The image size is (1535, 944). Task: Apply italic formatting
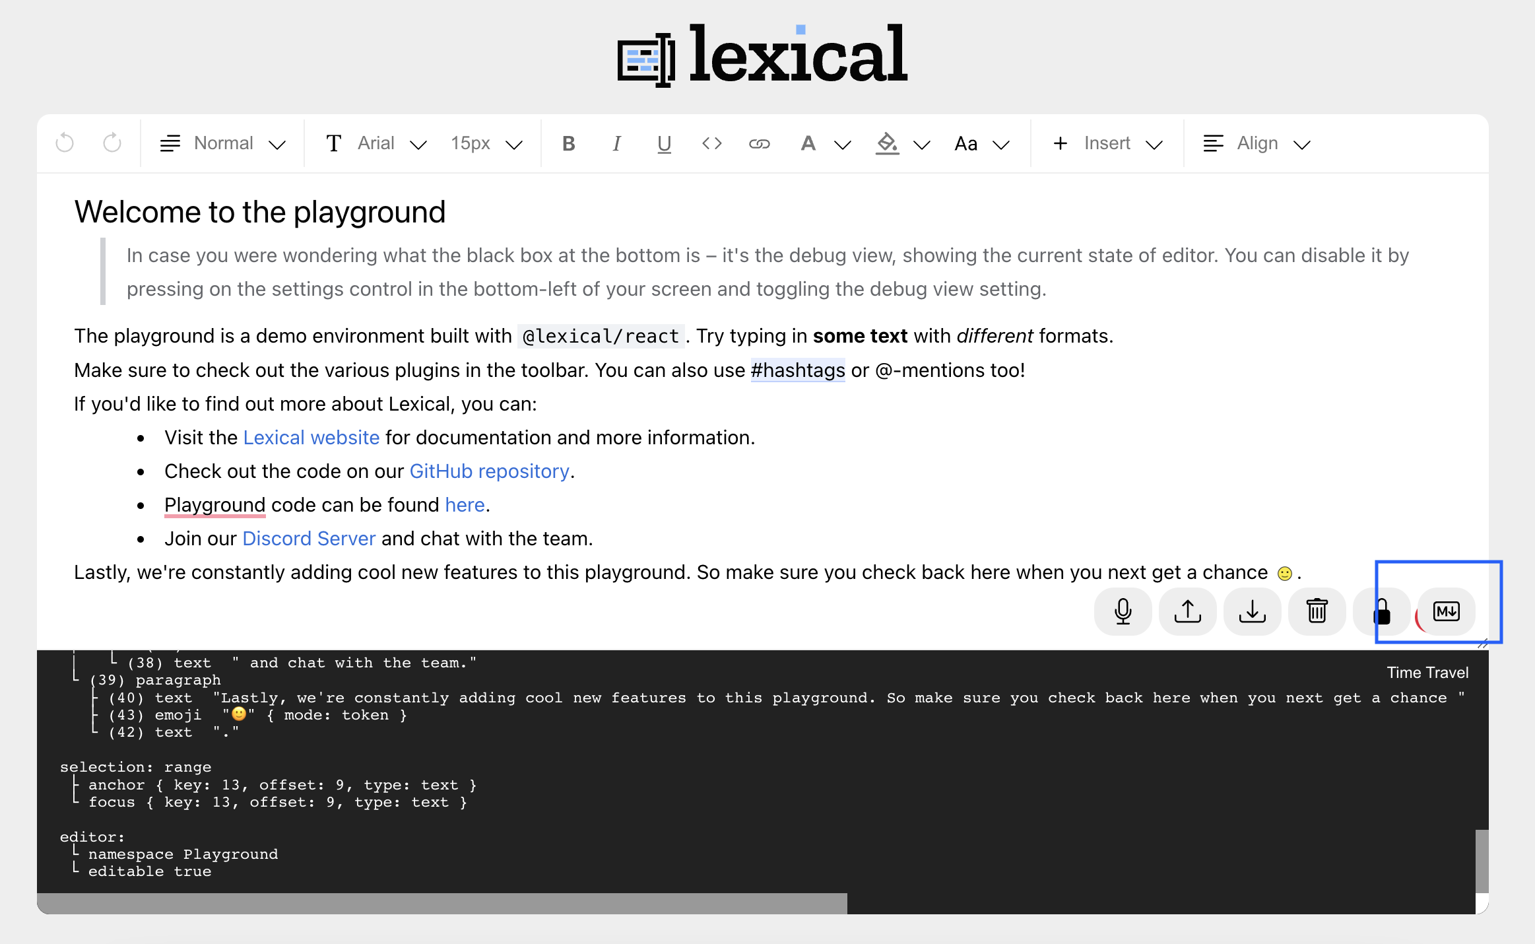pos(616,143)
